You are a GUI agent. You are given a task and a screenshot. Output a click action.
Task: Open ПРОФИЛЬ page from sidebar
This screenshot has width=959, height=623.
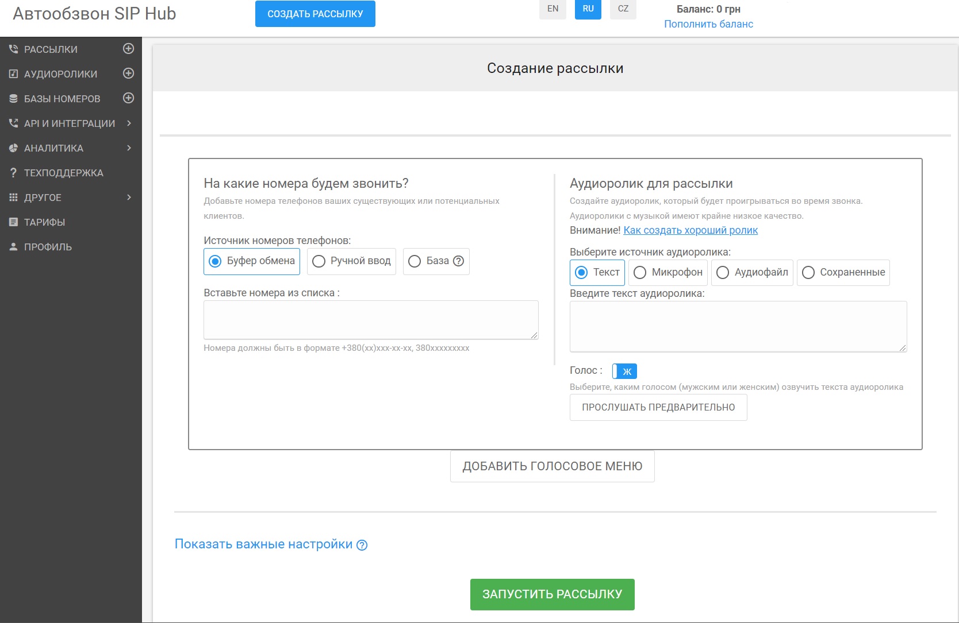pos(48,247)
